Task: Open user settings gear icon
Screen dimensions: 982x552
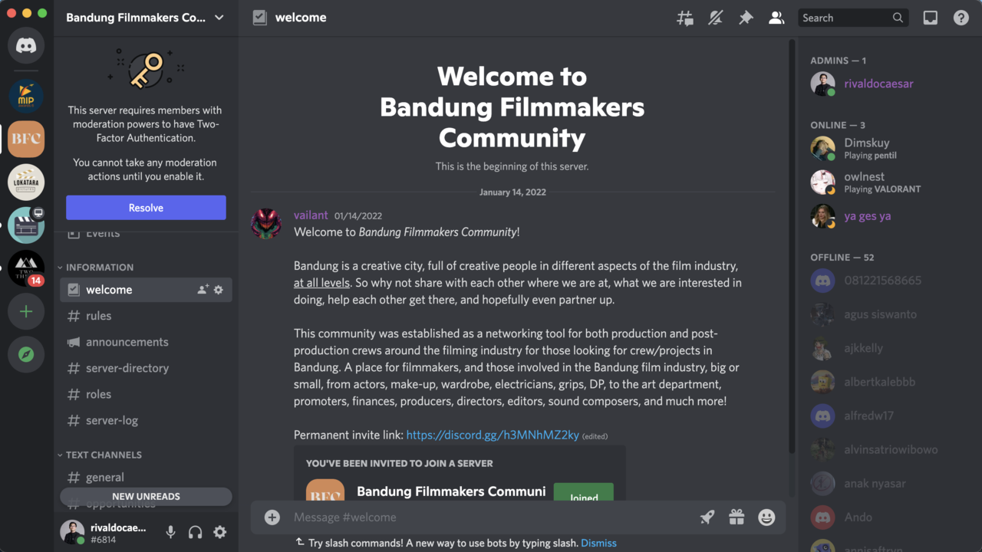Action: (220, 532)
